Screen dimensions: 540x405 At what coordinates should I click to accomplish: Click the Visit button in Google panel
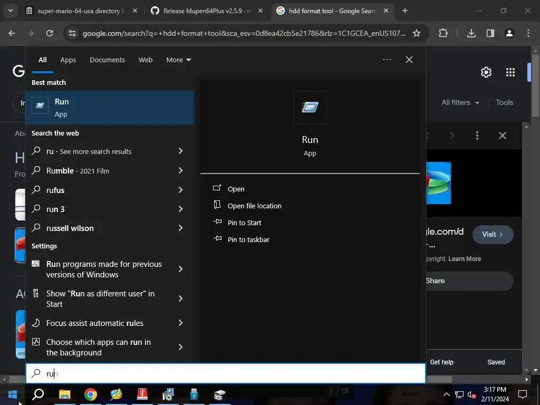click(493, 235)
